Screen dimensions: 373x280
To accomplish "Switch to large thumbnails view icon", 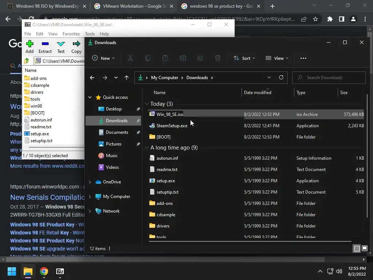I will [364, 249].
